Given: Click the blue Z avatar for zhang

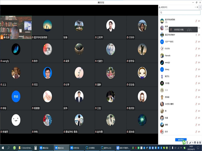Looking at the screenshot, I should 162,69.
